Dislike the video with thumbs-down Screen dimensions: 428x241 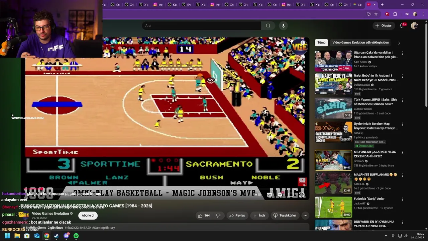click(218, 216)
